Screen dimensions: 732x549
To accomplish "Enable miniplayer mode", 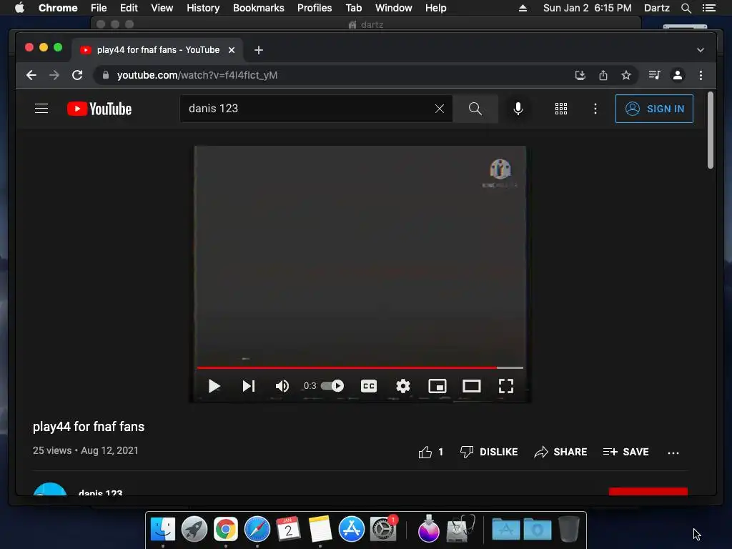I will tap(437, 386).
